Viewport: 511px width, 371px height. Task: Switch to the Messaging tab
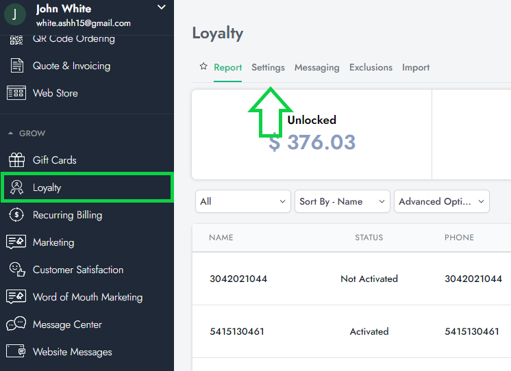[316, 67]
